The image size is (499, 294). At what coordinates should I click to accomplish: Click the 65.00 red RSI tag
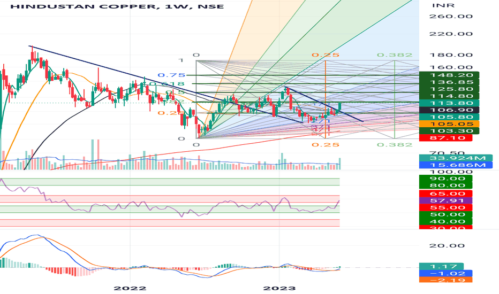(446, 194)
